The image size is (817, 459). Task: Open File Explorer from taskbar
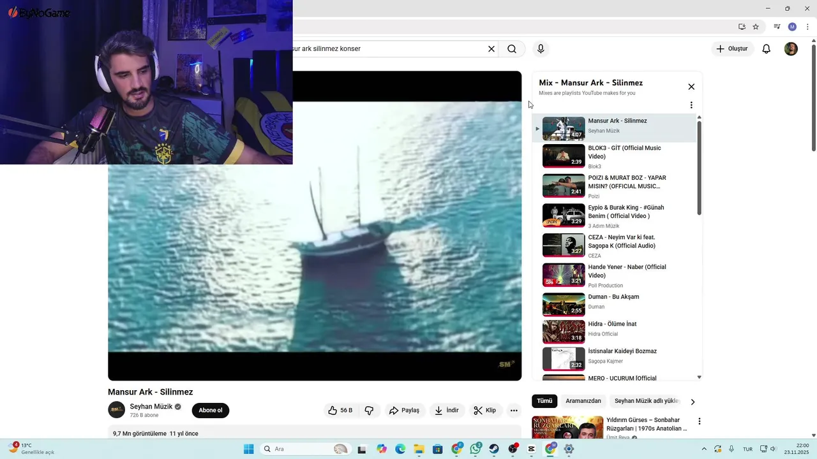(x=419, y=449)
